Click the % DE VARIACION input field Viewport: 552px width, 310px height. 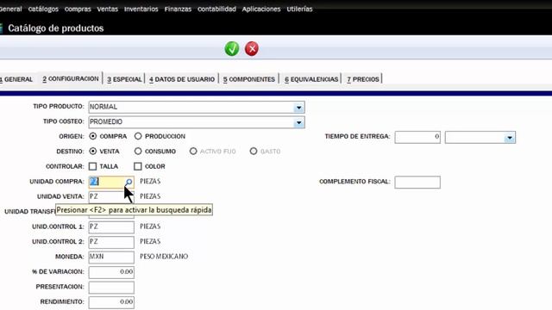tap(111, 272)
